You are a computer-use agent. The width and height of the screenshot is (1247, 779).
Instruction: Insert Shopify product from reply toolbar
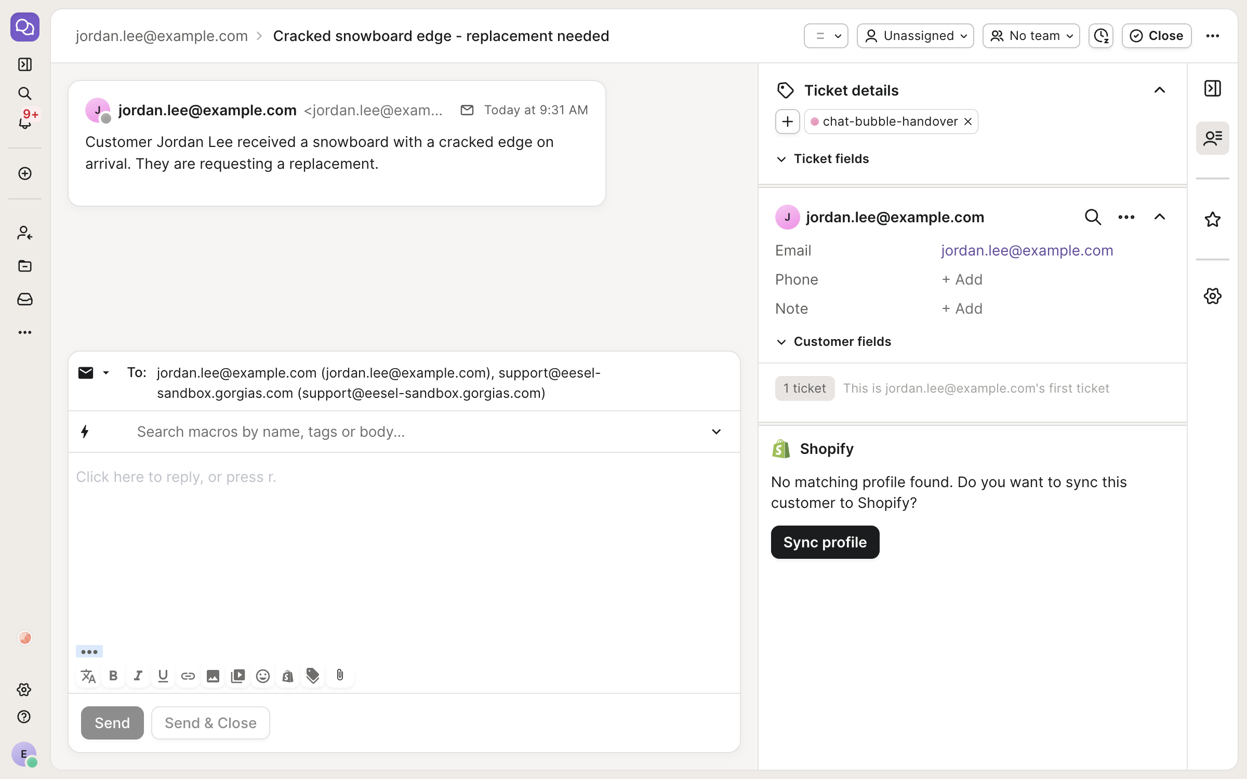coord(288,676)
